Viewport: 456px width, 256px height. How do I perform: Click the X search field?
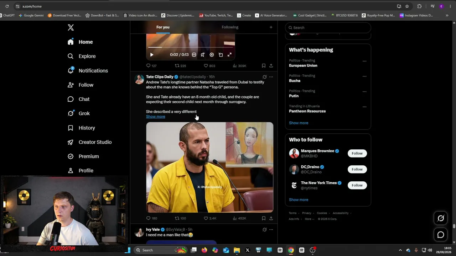point(328,28)
